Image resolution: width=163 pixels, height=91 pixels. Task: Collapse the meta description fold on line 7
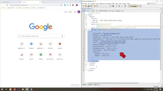(86, 24)
